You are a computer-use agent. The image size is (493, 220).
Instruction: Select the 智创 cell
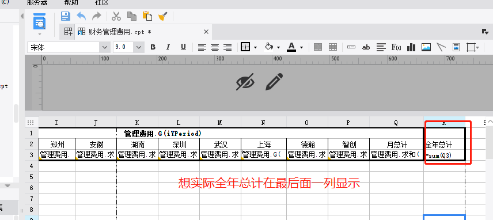[x=348, y=145]
